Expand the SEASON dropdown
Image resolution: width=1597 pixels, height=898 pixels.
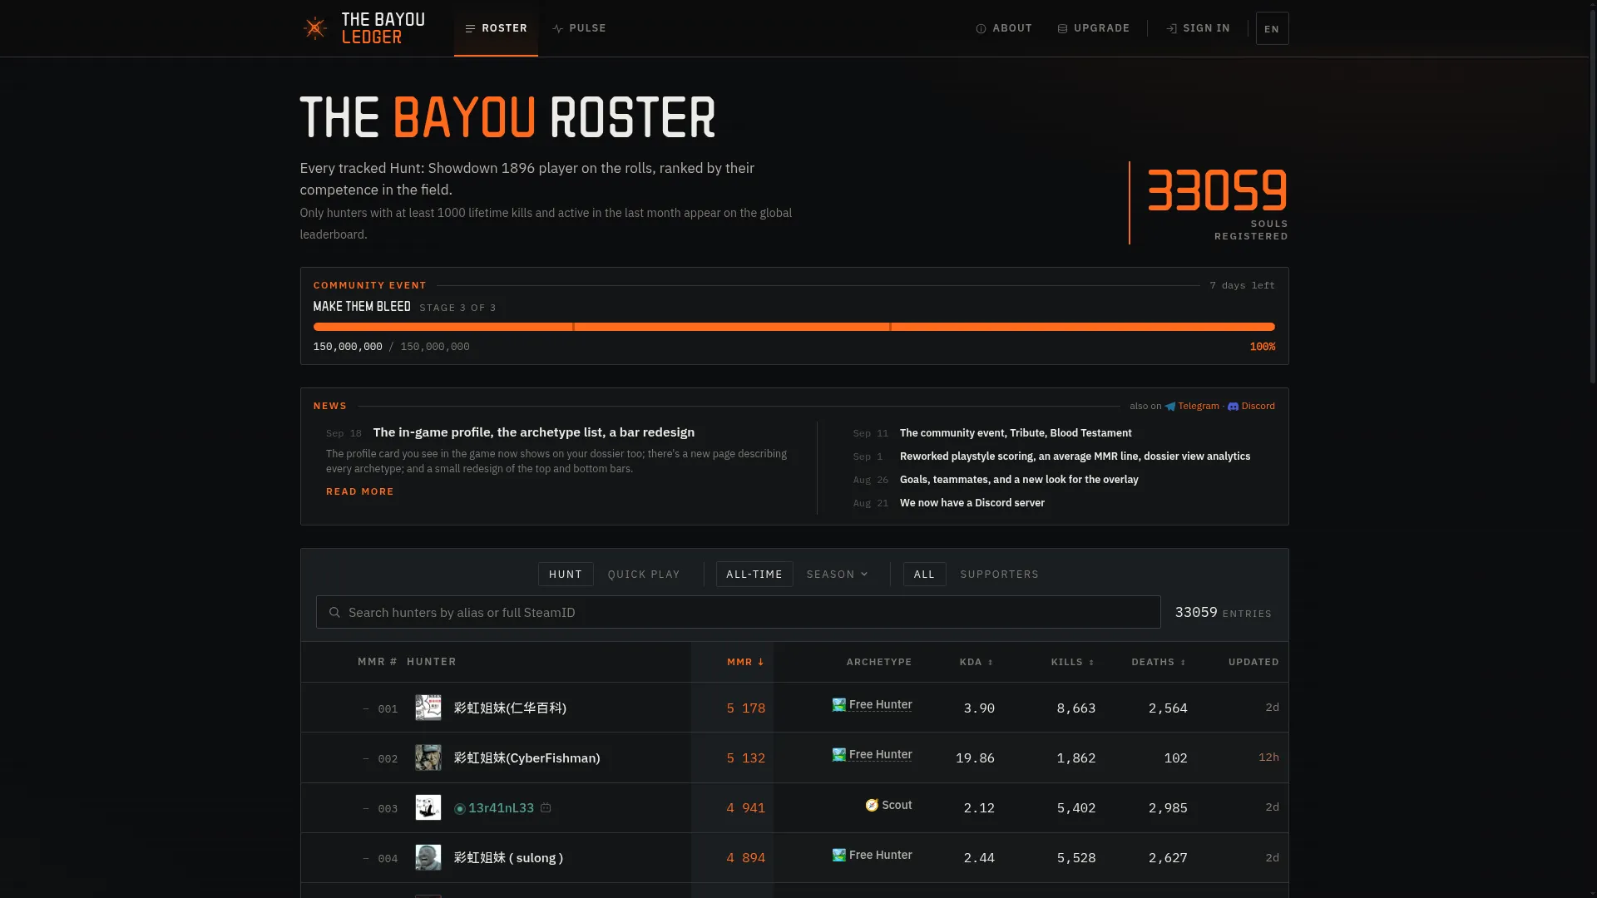[x=837, y=575]
